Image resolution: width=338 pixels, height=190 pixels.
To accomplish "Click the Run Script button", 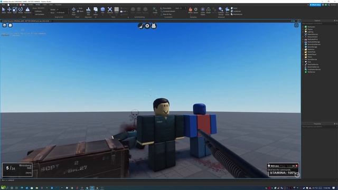I will click(227, 11).
